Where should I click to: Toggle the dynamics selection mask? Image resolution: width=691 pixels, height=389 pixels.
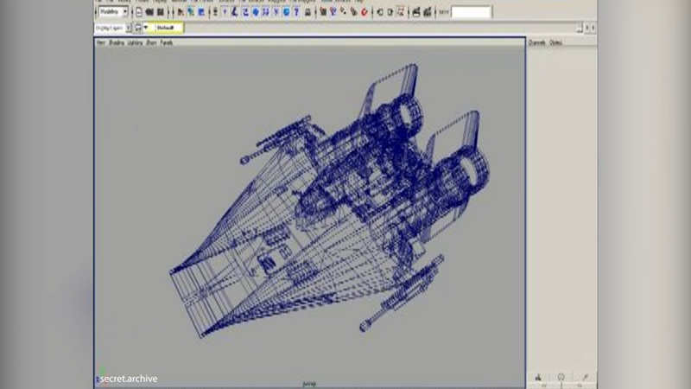point(276,12)
